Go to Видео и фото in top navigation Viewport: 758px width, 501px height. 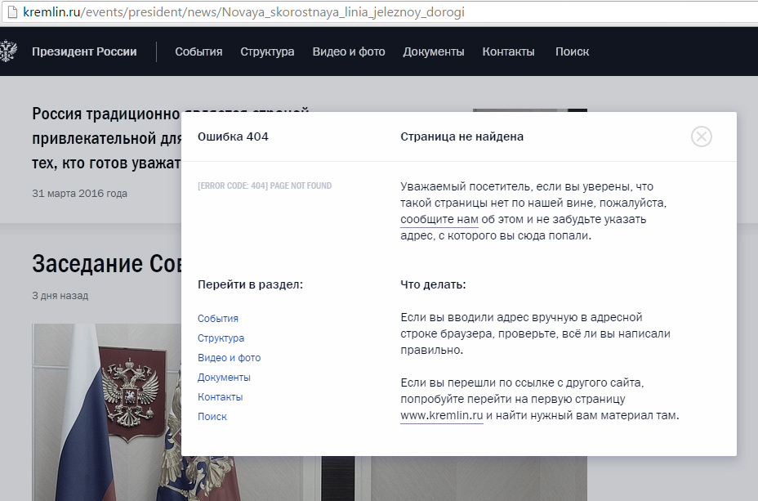(348, 51)
